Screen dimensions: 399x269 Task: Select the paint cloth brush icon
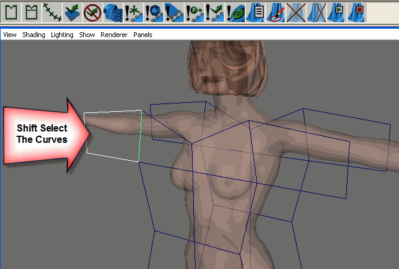tap(276, 10)
